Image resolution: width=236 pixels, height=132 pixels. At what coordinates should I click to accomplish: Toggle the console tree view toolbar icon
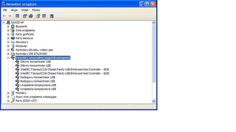point(17,16)
